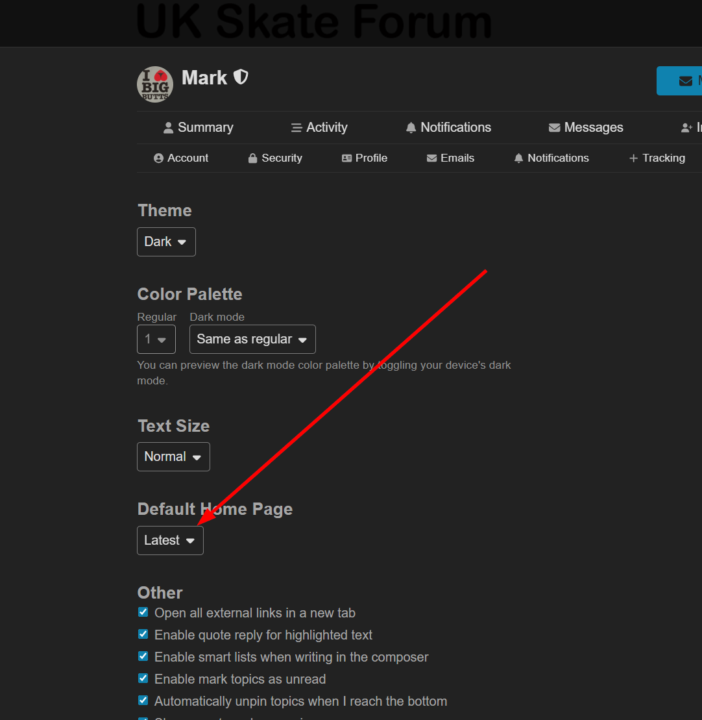Click Mark's profile avatar image
Viewport: 702px width, 720px height.
155,84
